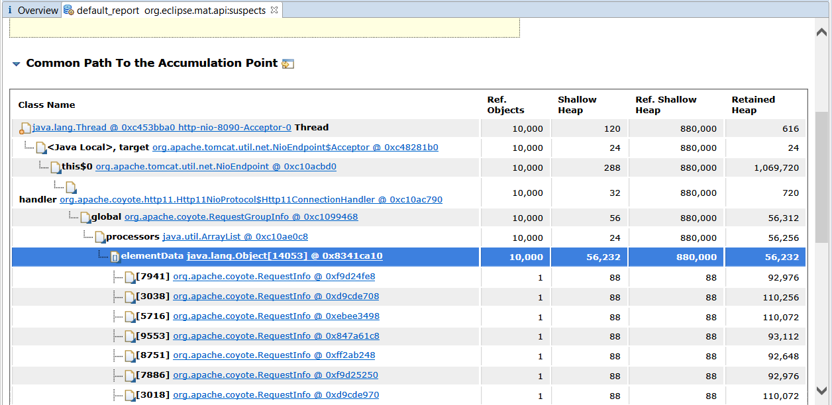The width and height of the screenshot is (832, 405).
Task: Select retained heap value 56,312
Action: tap(782, 218)
